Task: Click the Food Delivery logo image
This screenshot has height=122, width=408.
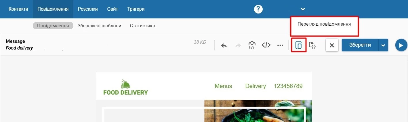Action: 125,87
